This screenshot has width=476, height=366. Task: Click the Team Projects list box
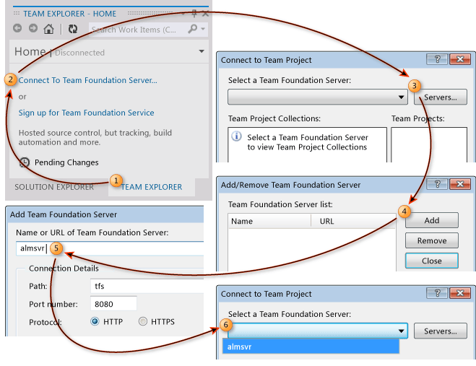click(429, 145)
